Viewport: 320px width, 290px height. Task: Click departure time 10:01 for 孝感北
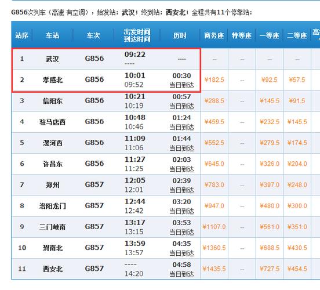click(x=135, y=75)
